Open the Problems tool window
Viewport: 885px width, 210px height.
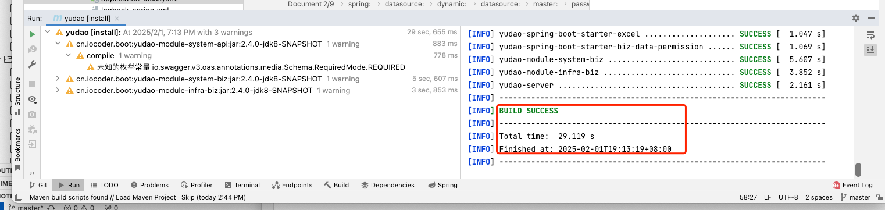point(149,185)
